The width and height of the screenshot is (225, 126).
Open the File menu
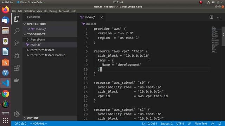point(14,11)
